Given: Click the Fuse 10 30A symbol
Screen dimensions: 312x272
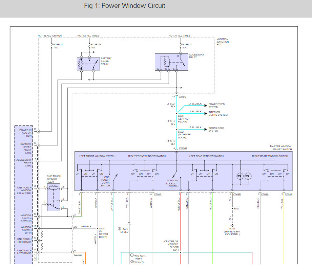Looking at the screenshot, I should click(181, 44).
